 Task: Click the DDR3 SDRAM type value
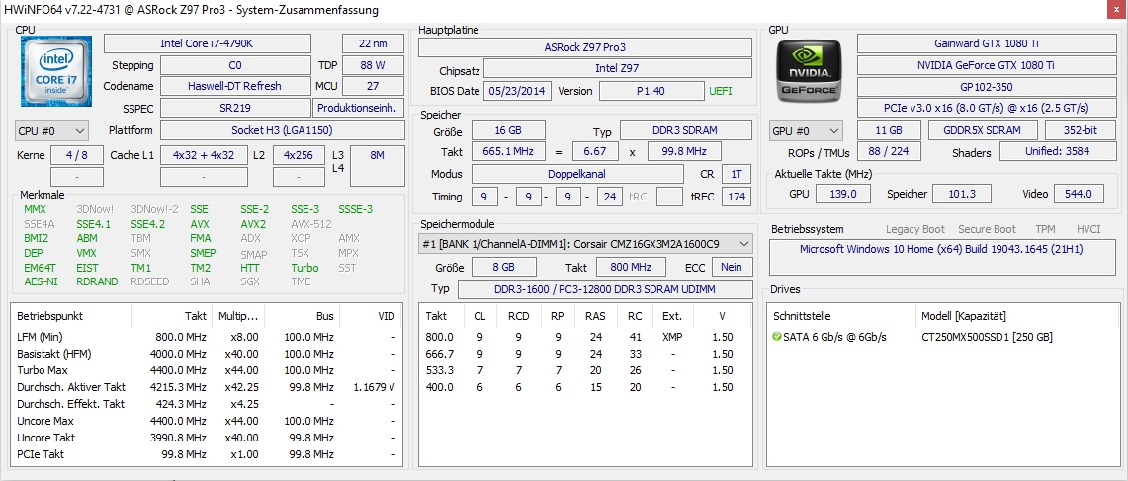tap(685, 130)
